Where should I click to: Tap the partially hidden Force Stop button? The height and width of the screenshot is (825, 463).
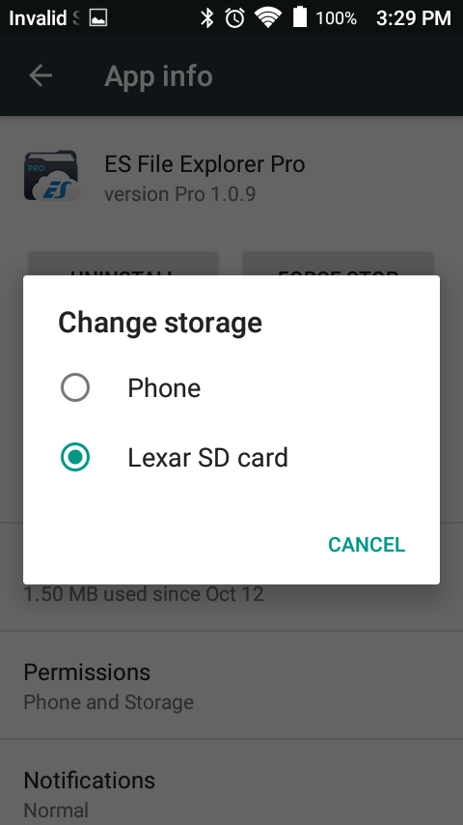(x=338, y=264)
